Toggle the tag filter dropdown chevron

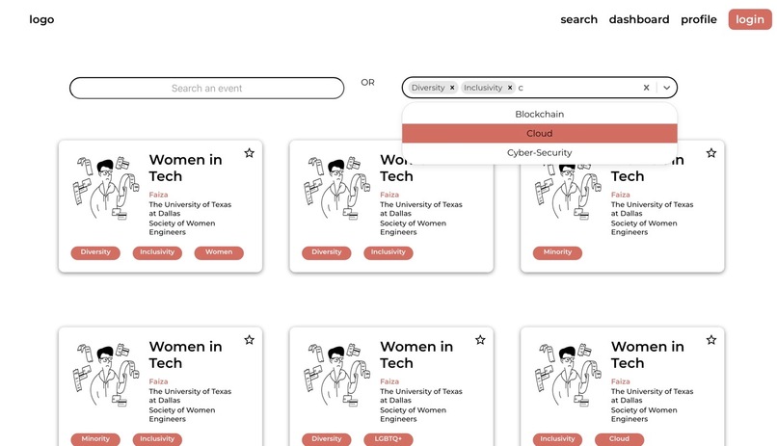(x=666, y=88)
